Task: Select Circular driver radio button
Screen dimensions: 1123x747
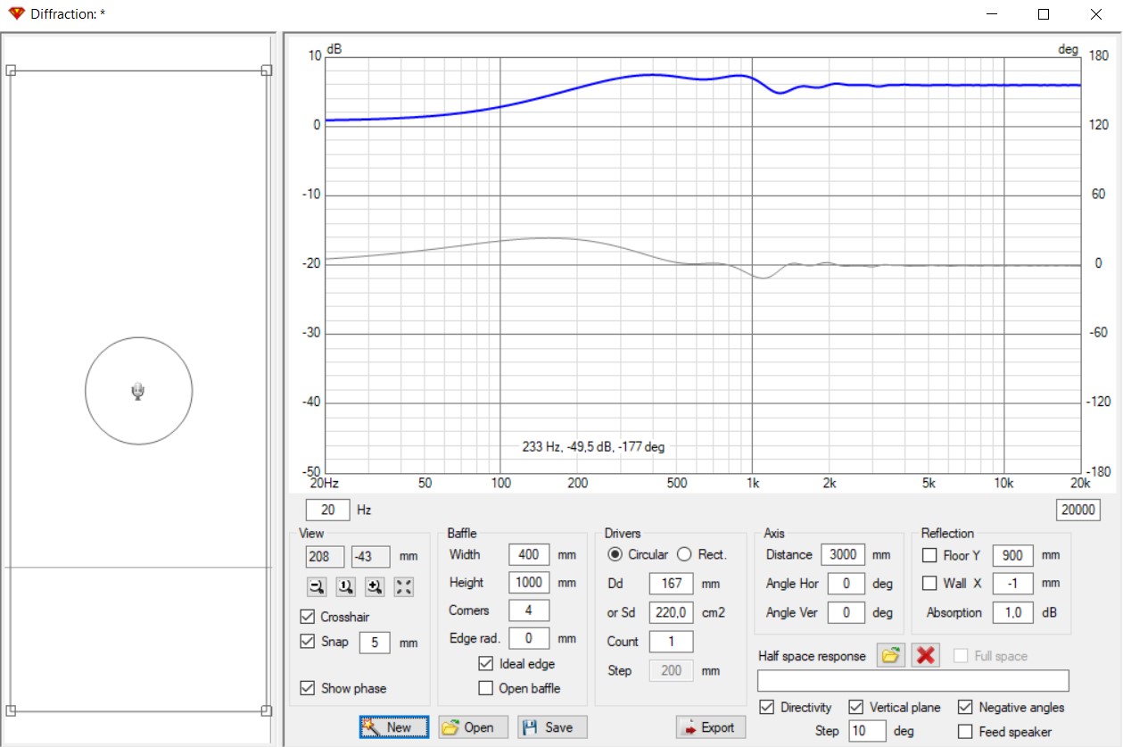Action: [615, 554]
